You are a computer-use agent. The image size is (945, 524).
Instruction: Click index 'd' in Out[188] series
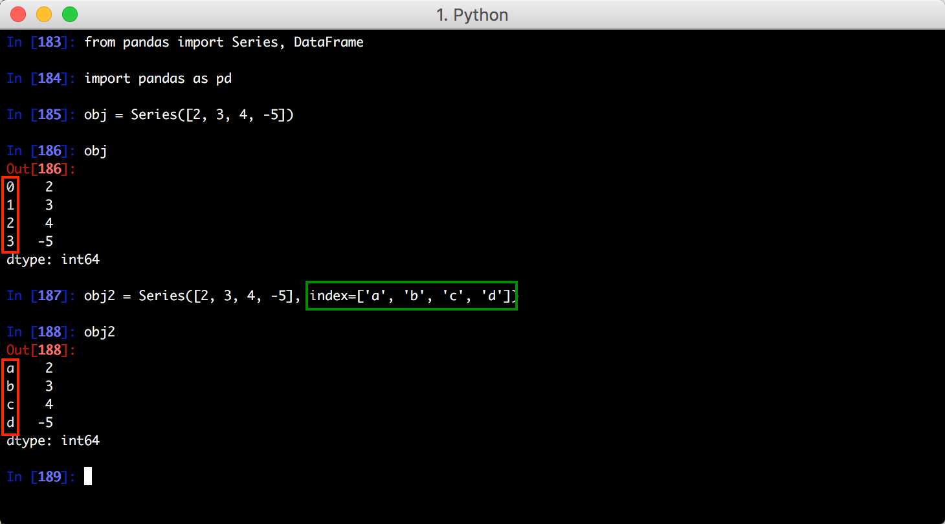(10, 423)
